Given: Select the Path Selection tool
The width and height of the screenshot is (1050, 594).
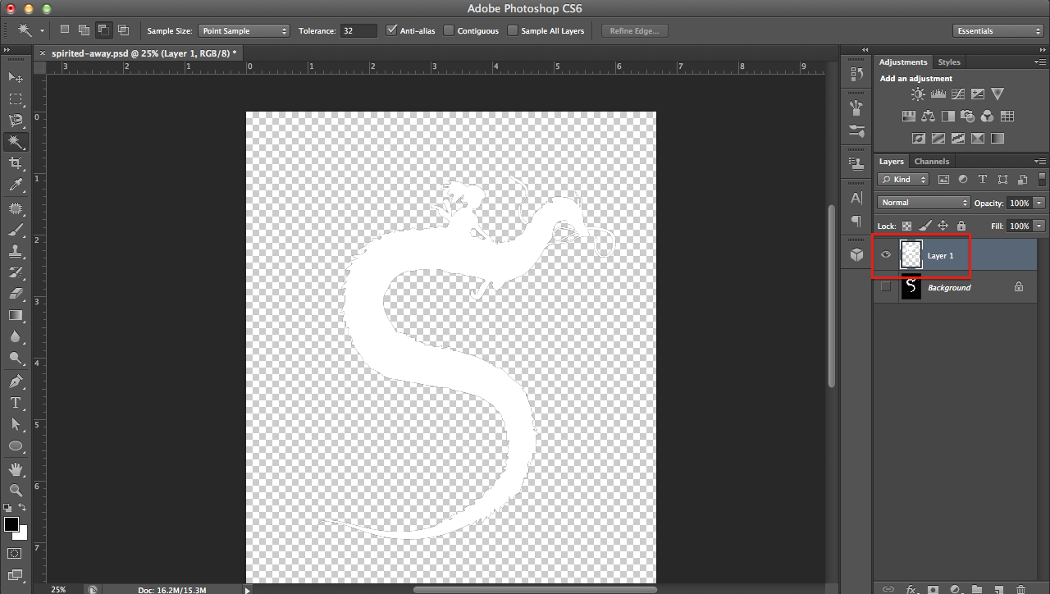Looking at the screenshot, I should pos(16,424).
